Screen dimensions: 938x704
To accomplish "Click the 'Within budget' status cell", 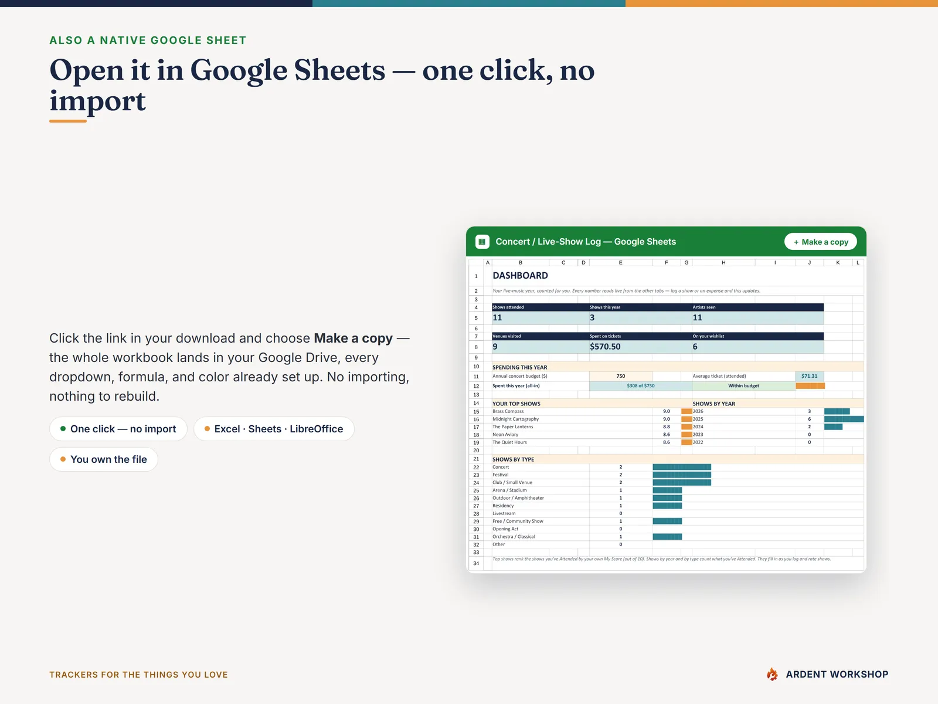I will pyautogui.click(x=743, y=386).
